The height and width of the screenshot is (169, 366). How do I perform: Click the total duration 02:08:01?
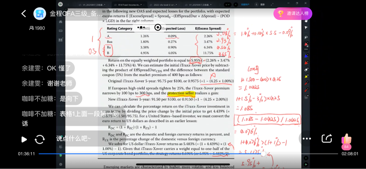click(350, 154)
